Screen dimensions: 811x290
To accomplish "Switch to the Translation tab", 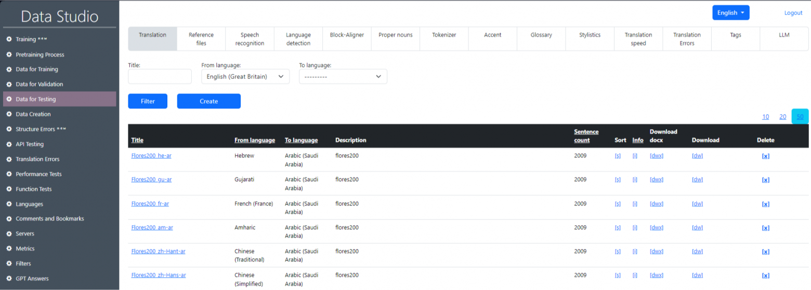I will pos(152,39).
